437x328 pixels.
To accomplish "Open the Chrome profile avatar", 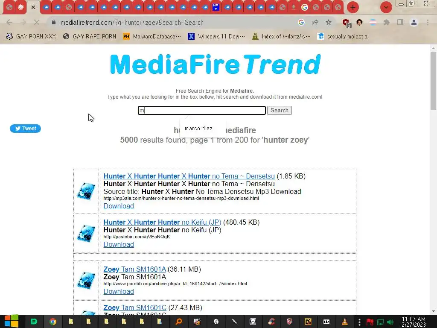I will point(414,22).
